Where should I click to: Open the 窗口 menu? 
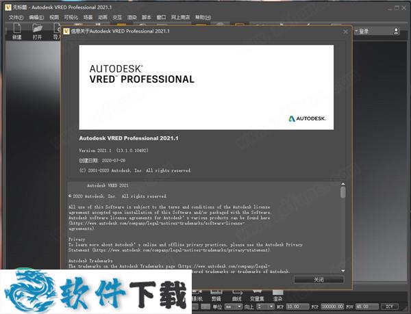pos(161,18)
